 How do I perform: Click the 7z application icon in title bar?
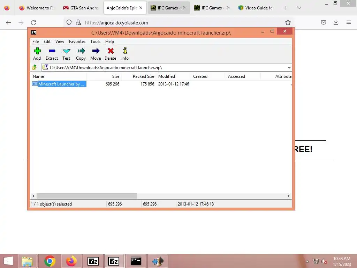click(33, 32)
